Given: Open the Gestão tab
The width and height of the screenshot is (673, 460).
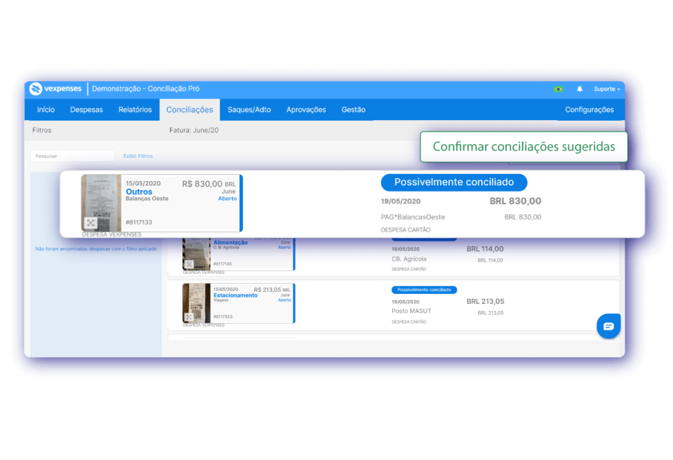Looking at the screenshot, I should 353,110.
